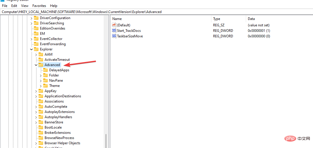Select the AutoplayHandlers key label

pyautogui.click(x=58, y=117)
